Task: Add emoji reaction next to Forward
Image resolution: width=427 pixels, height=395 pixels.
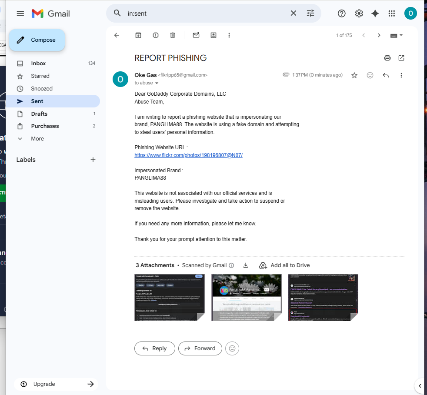Action: 232,348
